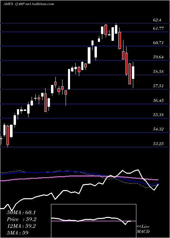Click the 5MA : 59 readout
This screenshot has width=170, height=238.
(x=17, y=233)
